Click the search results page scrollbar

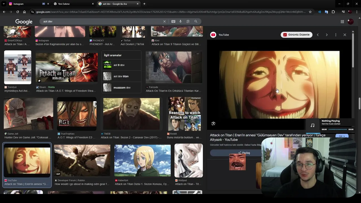pyautogui.click(x=360, y=103)
